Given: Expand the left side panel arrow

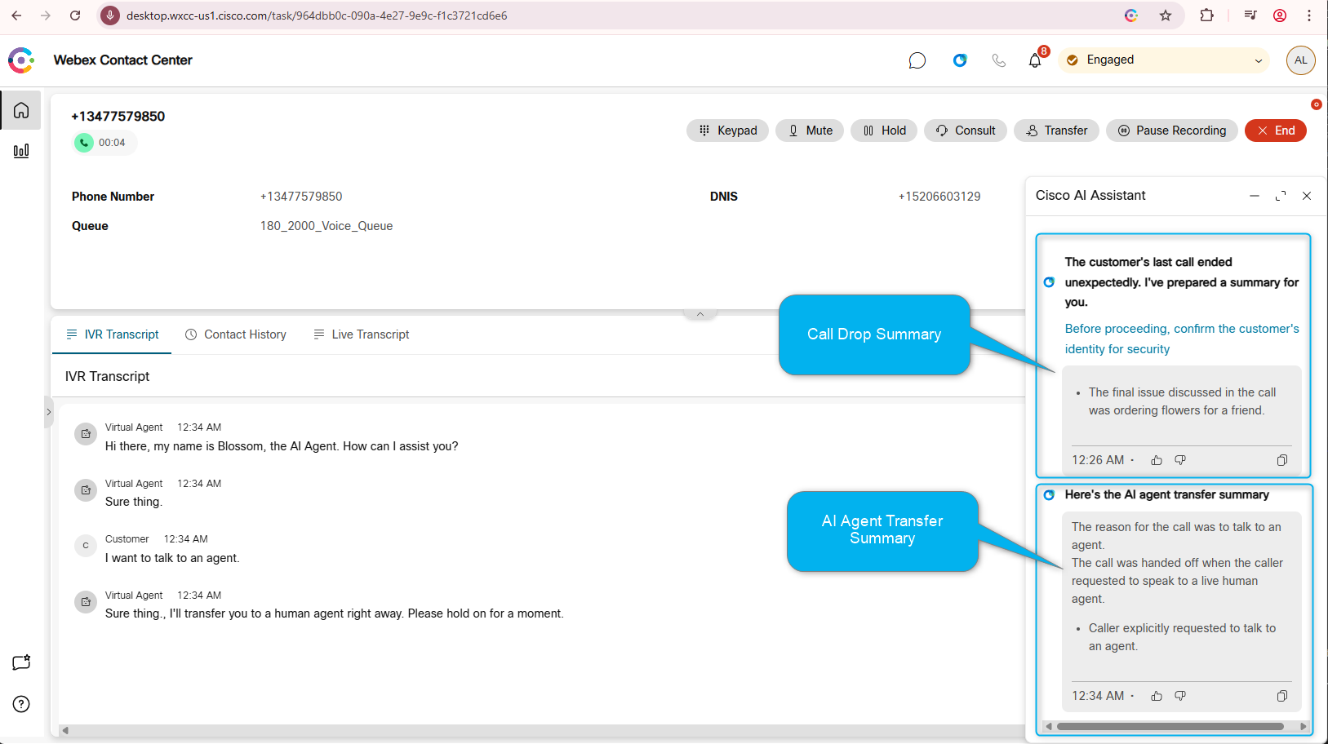Looking at the screenshot, I should (48, 412).
